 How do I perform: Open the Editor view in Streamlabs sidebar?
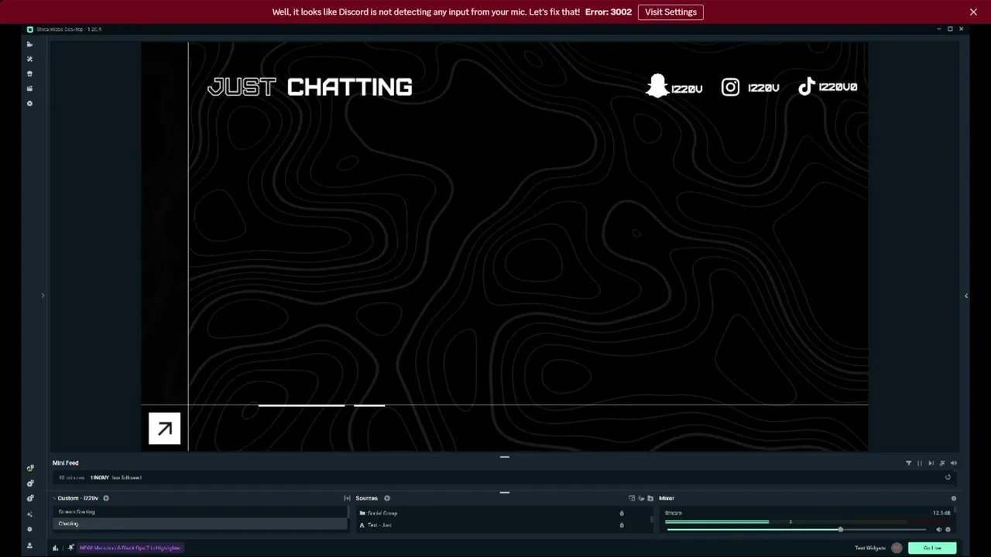(x=30, y=44)
